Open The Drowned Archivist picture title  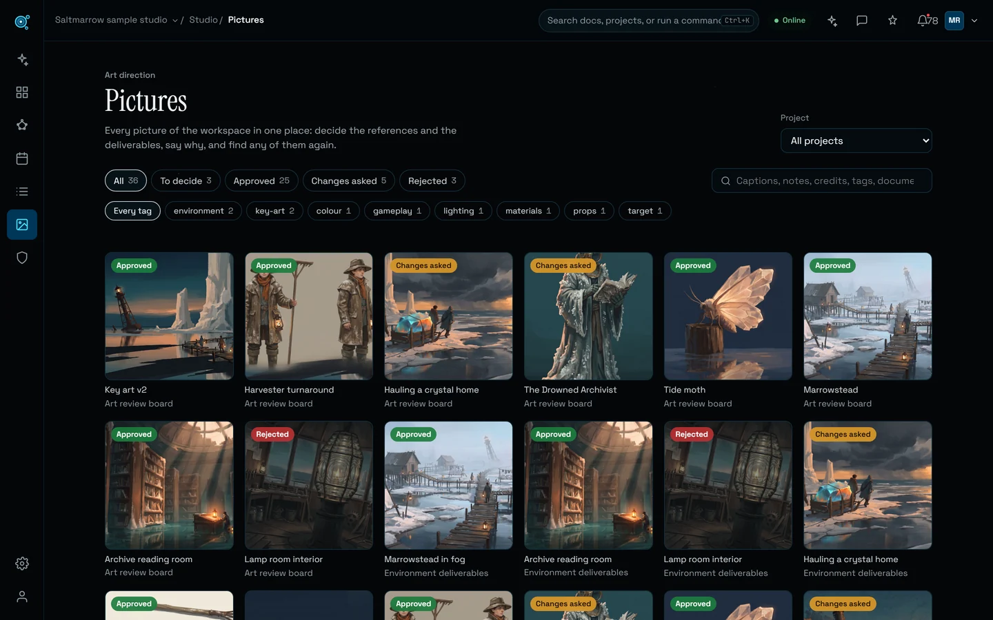[570, 390]
